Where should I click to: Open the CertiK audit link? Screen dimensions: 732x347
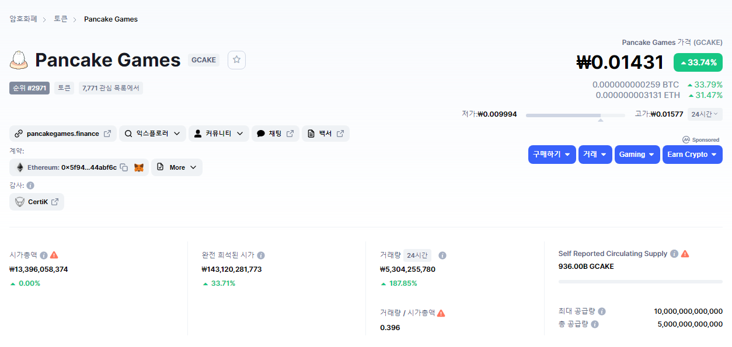point(37,202)
